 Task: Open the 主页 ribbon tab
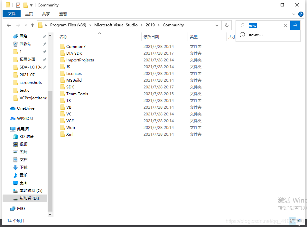pyautogui.click(x=29, y=14)
